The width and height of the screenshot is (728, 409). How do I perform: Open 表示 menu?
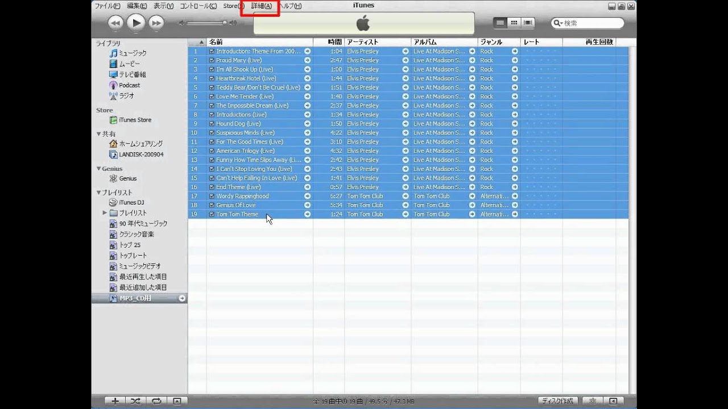pyautogui.click(x=164, y=6)
